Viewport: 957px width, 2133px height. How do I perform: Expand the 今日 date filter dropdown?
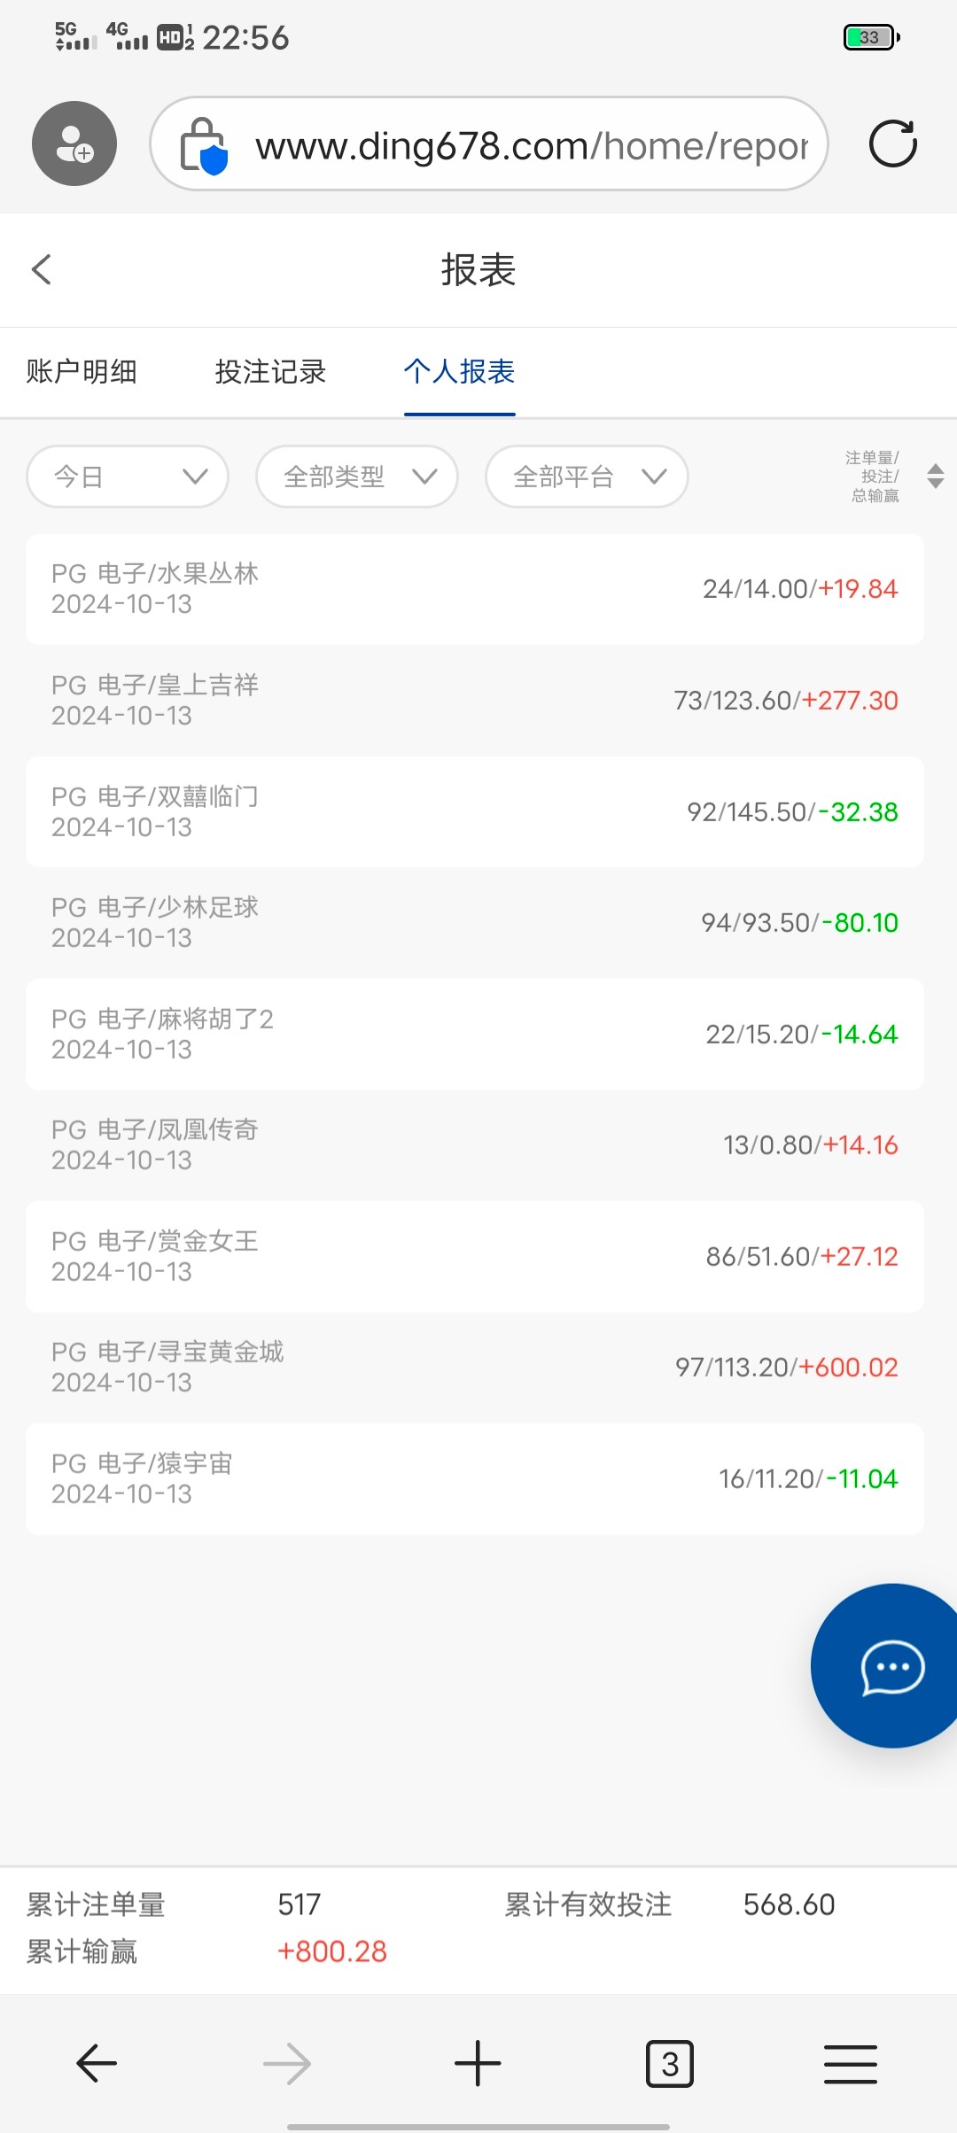[x=128, y=477]
